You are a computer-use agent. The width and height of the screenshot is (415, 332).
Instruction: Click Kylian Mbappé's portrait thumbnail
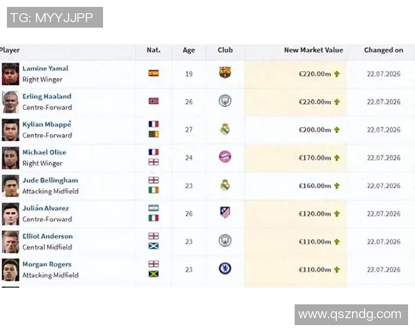tap(10, 130)
